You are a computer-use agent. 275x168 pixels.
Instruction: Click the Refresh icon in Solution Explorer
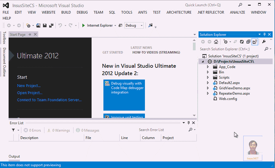242,42
